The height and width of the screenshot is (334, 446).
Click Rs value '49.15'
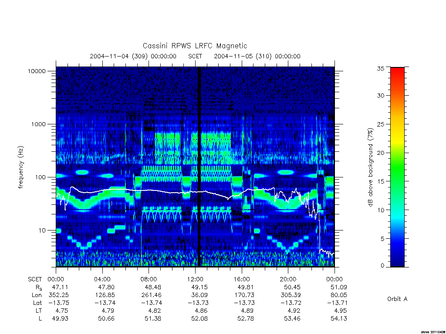point(199,287)
